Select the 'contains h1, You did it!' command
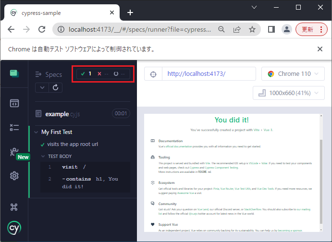The width and height of the screenshot is (332, 242). (x=85, y=182)
